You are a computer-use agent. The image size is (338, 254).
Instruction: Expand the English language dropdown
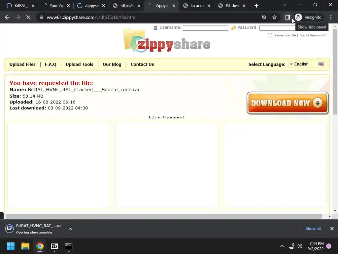(x=307, y=64)
